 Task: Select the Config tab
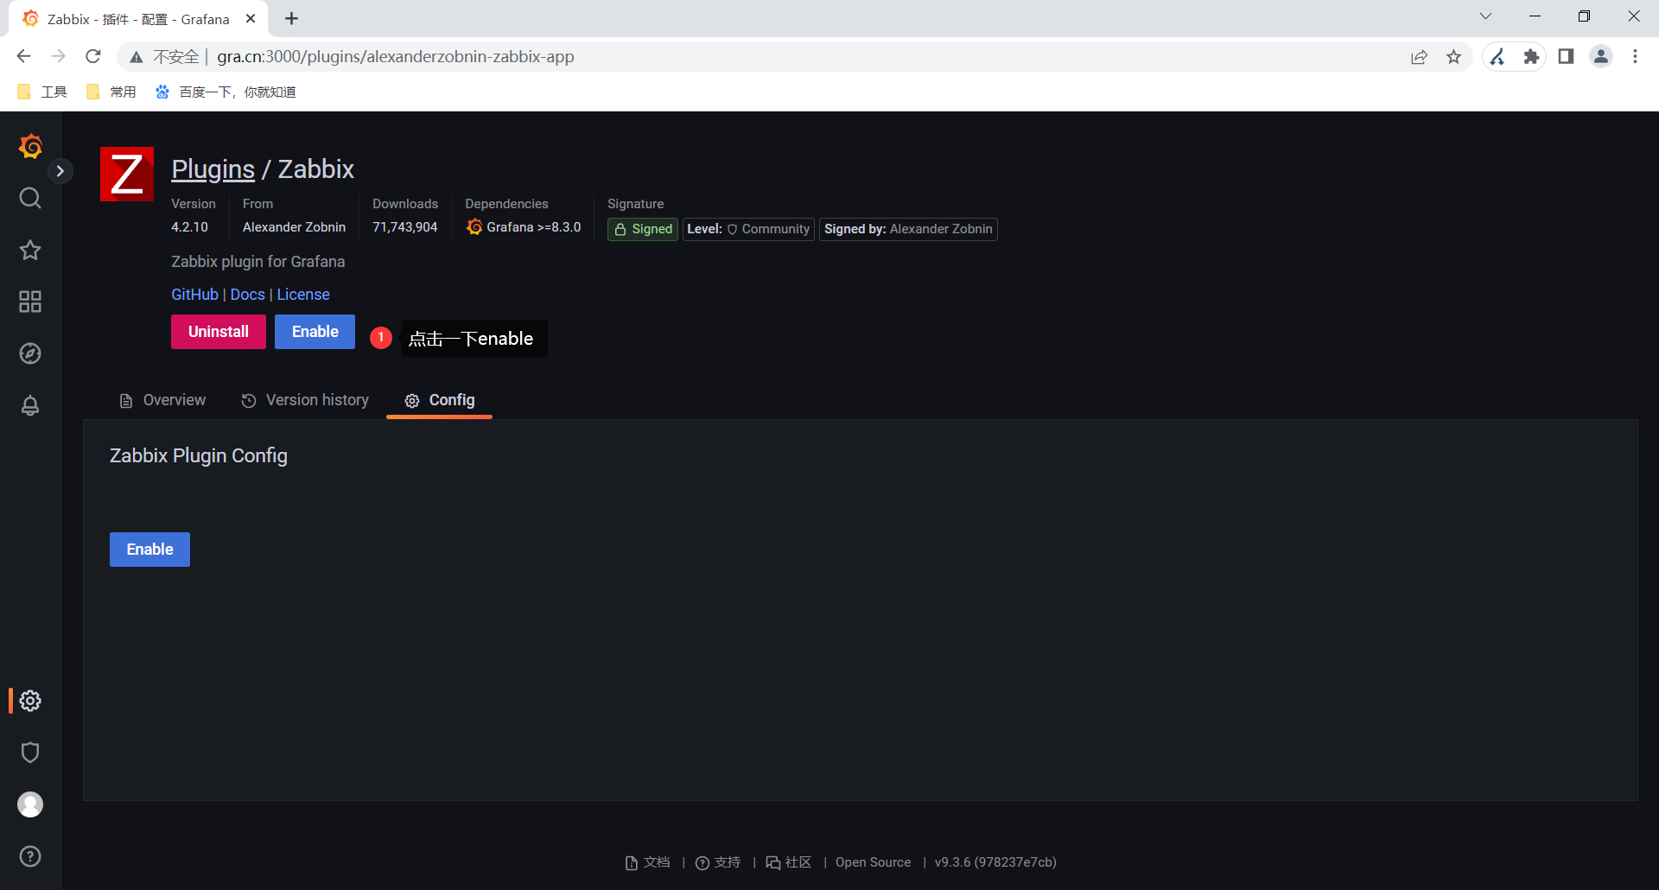(x=440, y=400)
